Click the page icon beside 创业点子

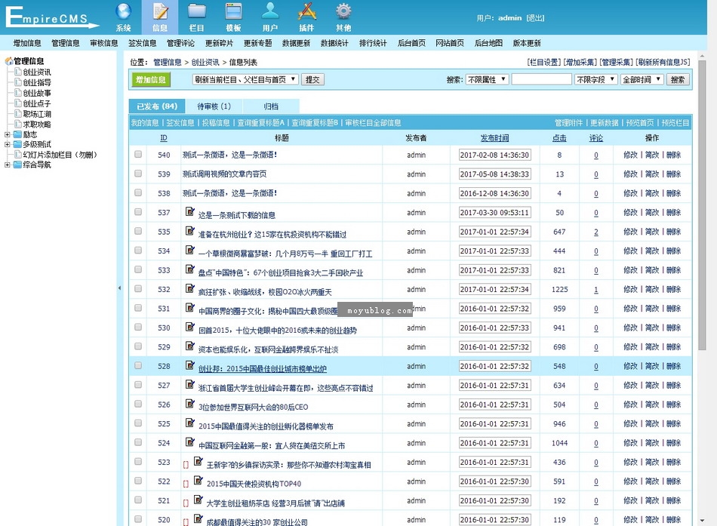coord(18,103)
